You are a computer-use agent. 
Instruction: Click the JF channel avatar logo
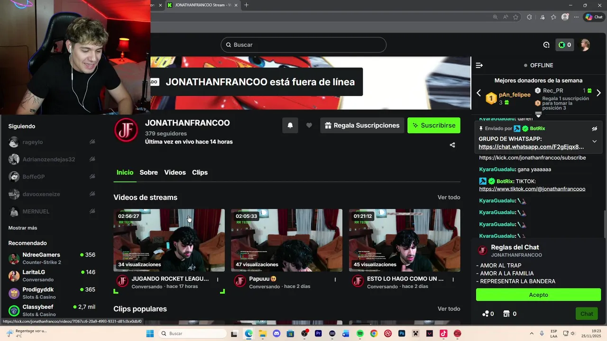coord(127,130)
